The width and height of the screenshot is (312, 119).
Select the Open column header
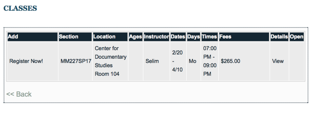[x=296, y=37]
